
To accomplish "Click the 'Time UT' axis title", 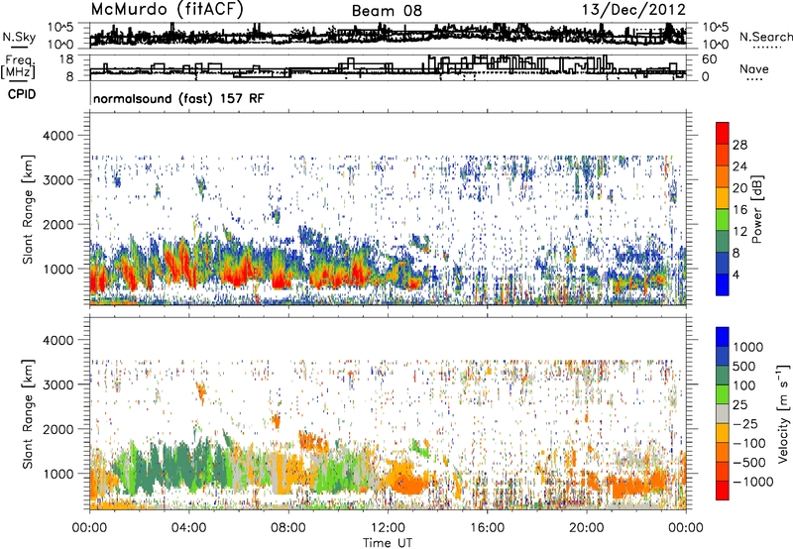I will point(388,543).
